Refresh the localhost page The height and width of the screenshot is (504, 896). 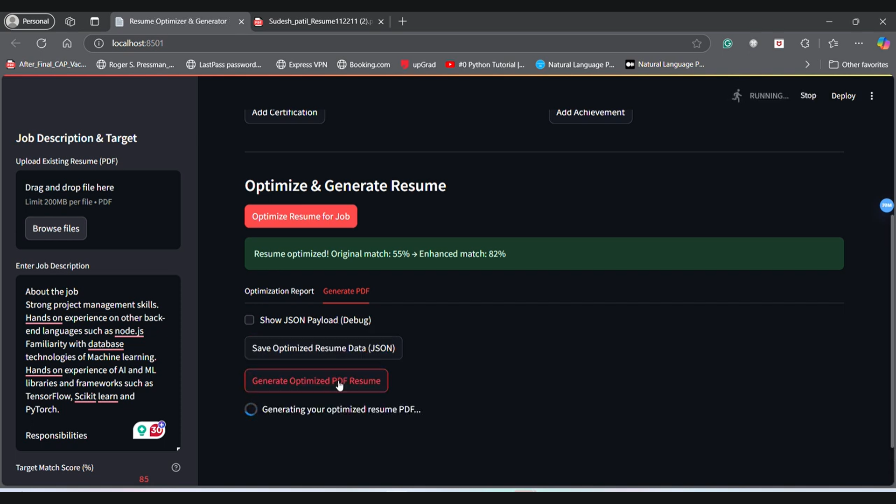(x=42, y=43)
